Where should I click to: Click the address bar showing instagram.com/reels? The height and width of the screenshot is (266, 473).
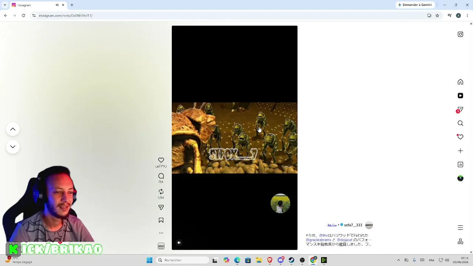229,16
